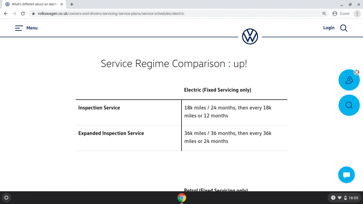The image size is (363, 204).
Task: Open the Login link
Action: coord(329,28)
